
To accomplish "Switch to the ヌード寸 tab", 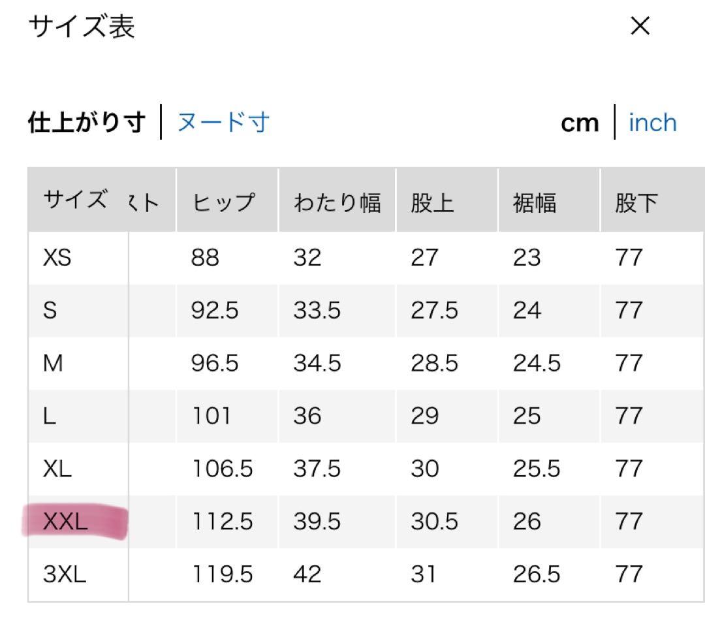I will 223,122.
